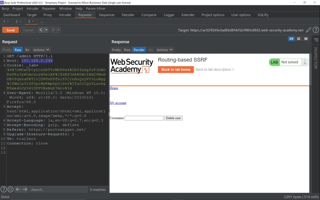
Task: Switch to the SQLiPy tab
Action: pyautogui.click(x=263, y=15)
